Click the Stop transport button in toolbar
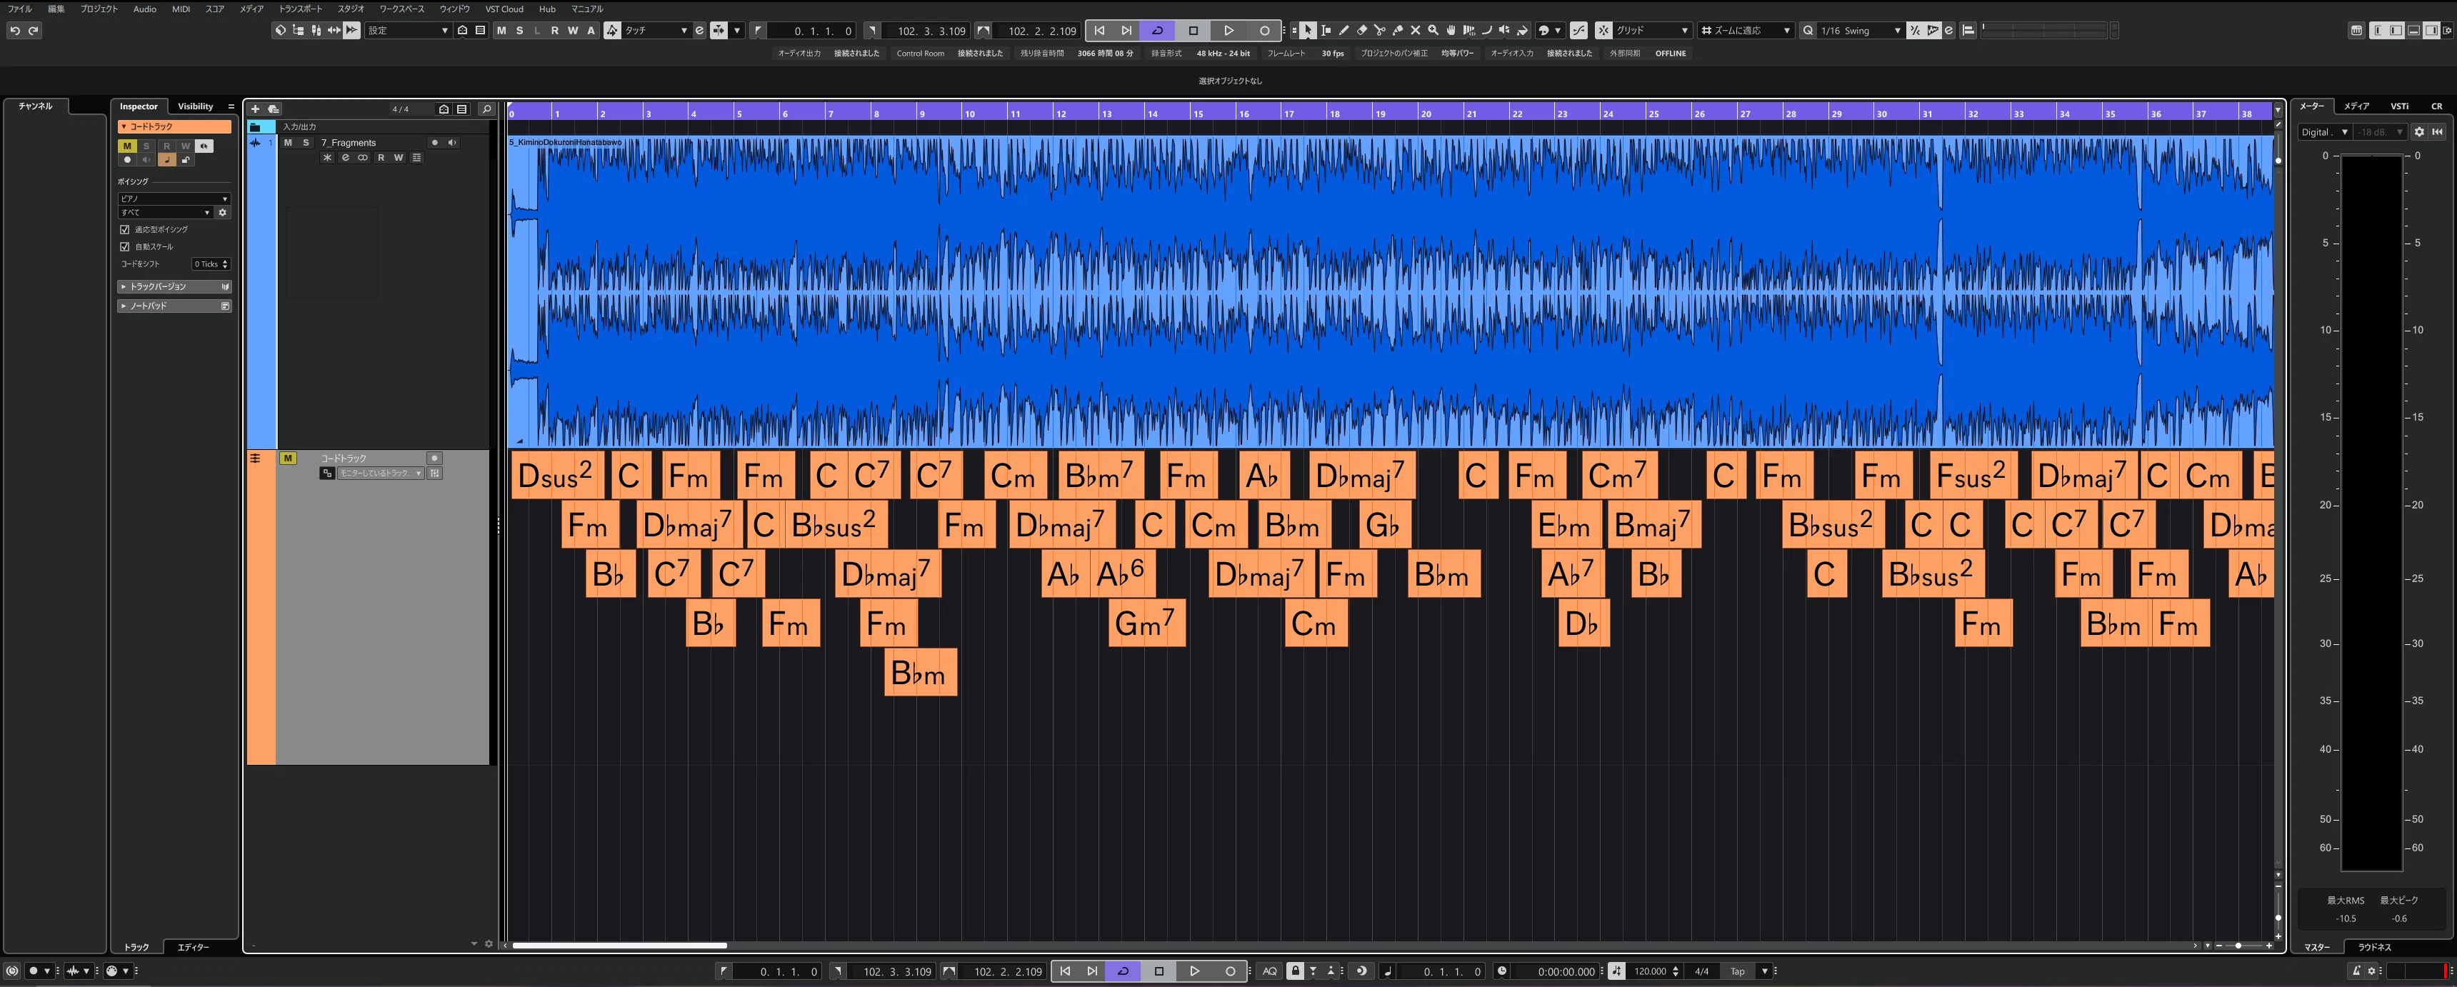This screenshot has width=2457, height=987. click(1194, 31)
